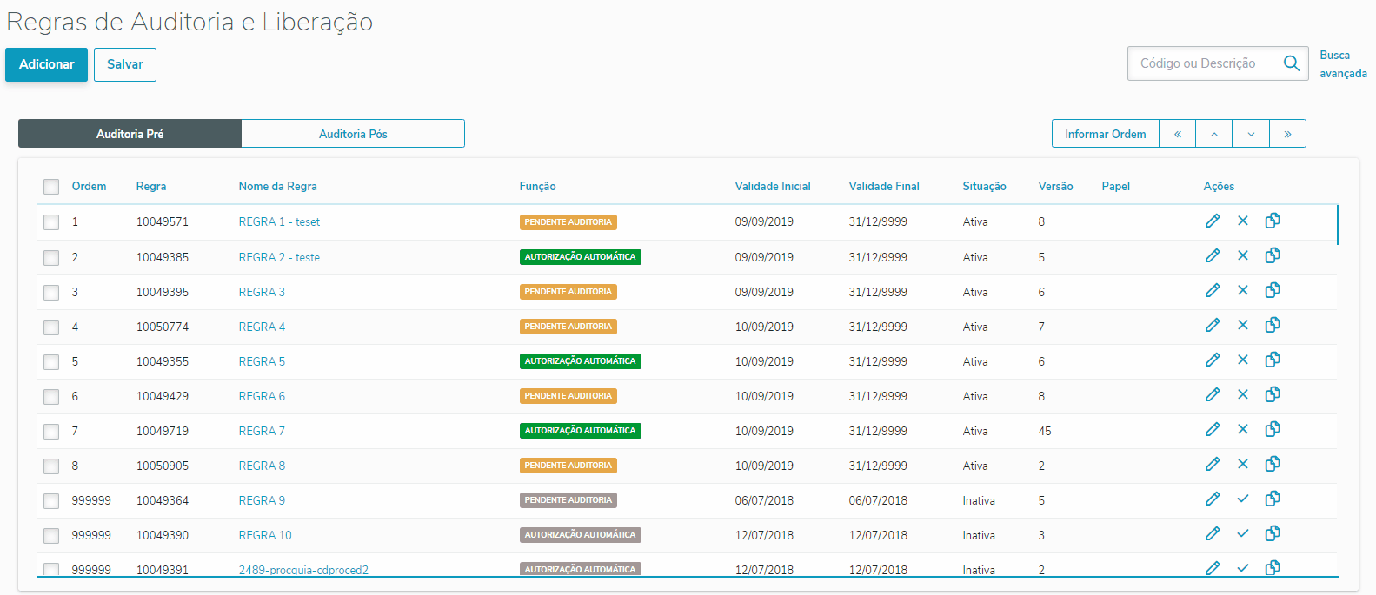1376x595 pixels.
Task: Open rule link REGRA 1 - teset
Action: (x=279, y=222)
